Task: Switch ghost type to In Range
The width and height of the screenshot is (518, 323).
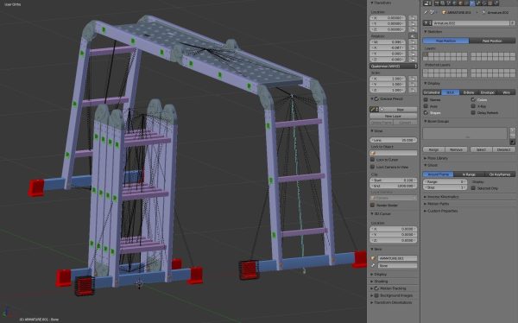Action: coord(469,174)
